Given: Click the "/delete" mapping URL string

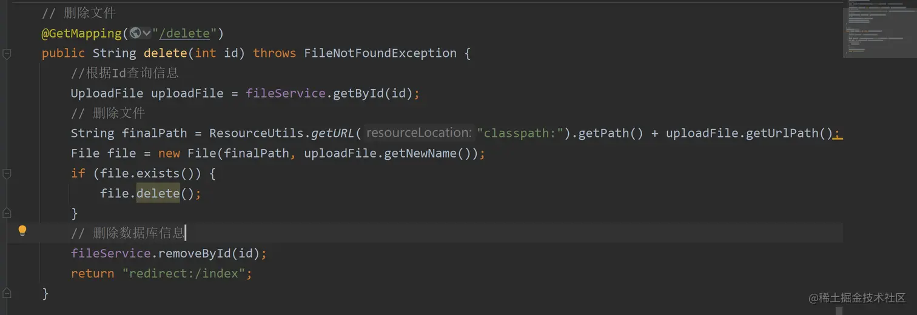Looking at the screenshot, I should point(184,33).
